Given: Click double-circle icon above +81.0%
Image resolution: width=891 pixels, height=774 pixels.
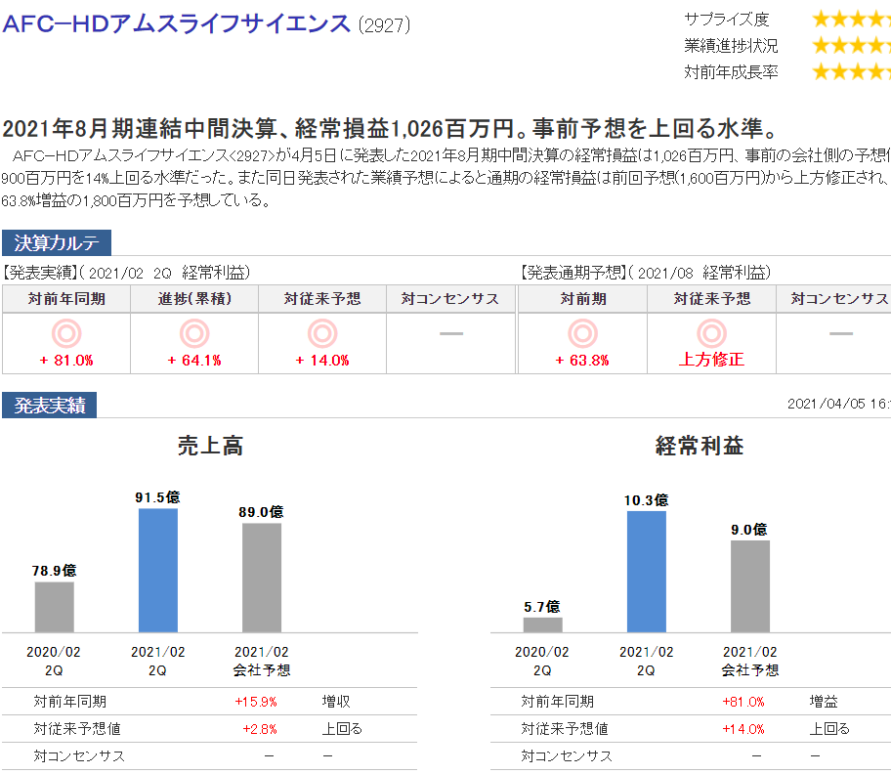Looking at the screenshot, I should tap(66, 333).
